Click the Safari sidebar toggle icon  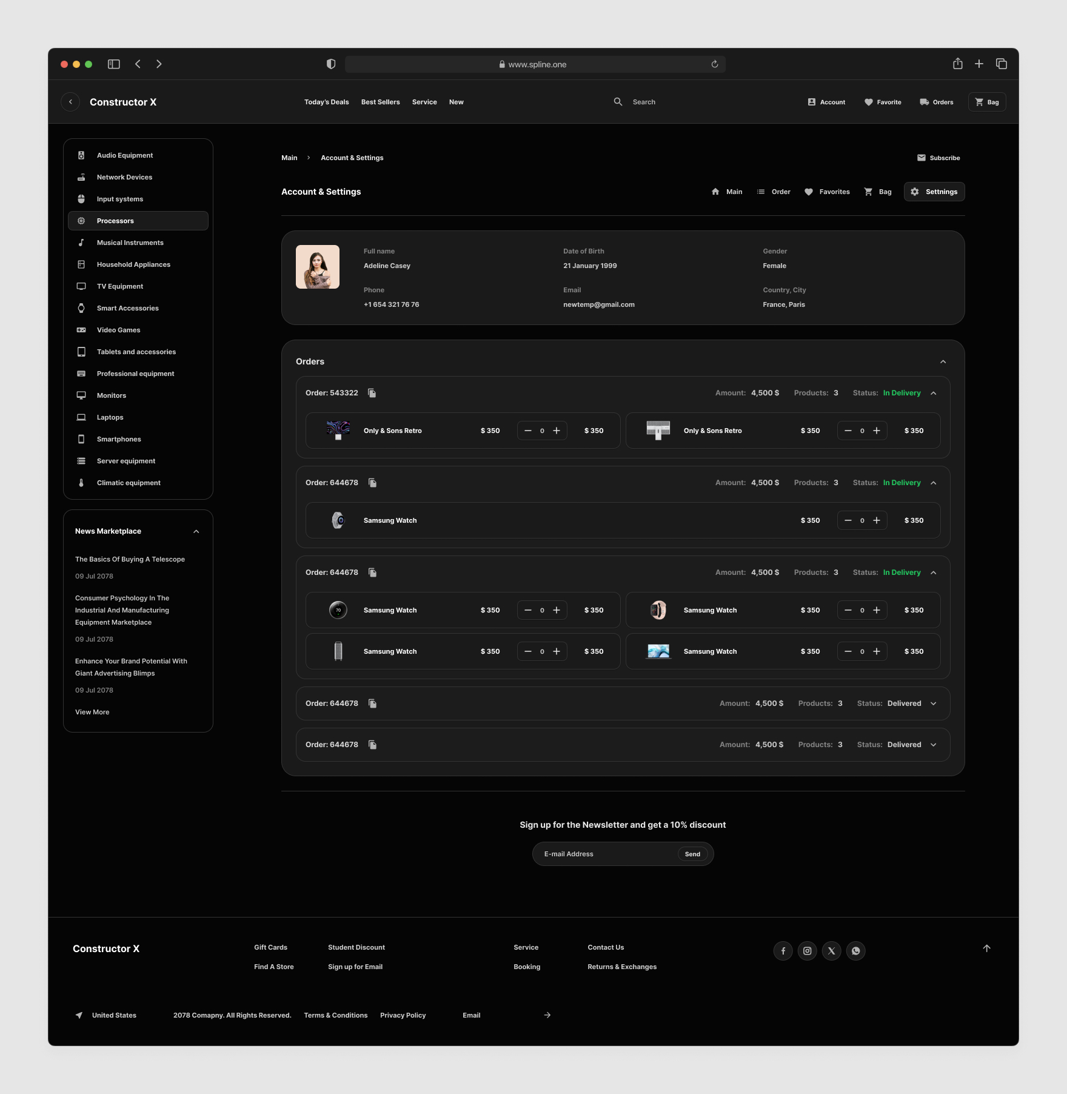pos(114,64)
